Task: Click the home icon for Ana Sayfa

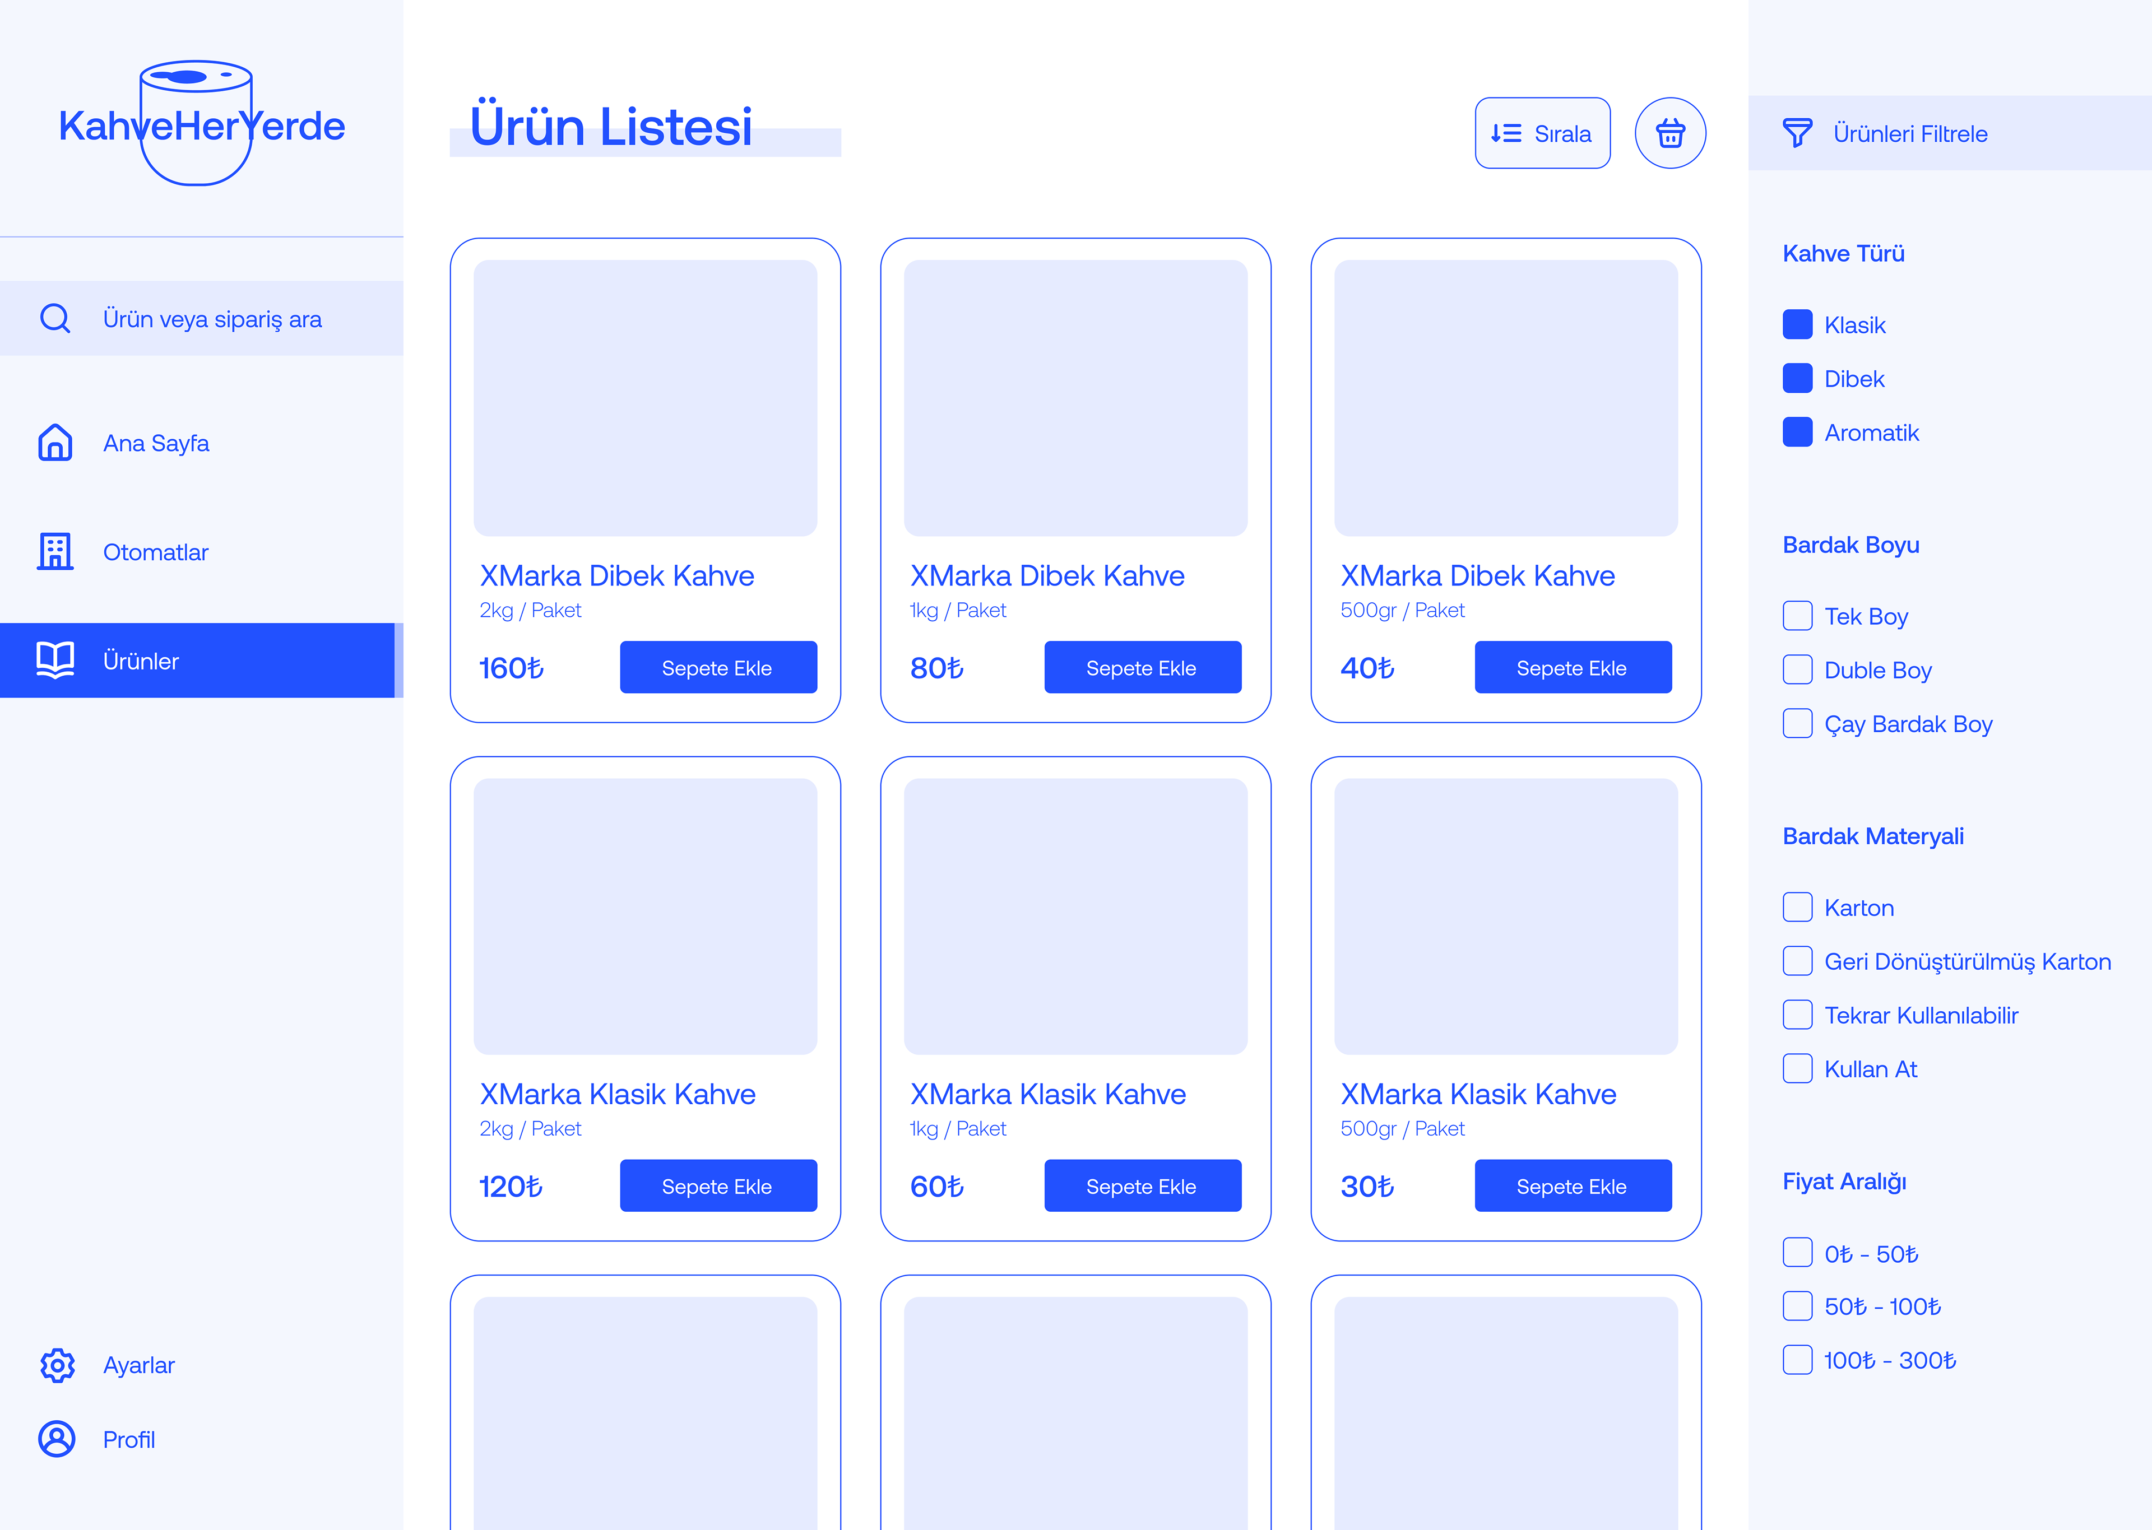Action: (55, 442)
